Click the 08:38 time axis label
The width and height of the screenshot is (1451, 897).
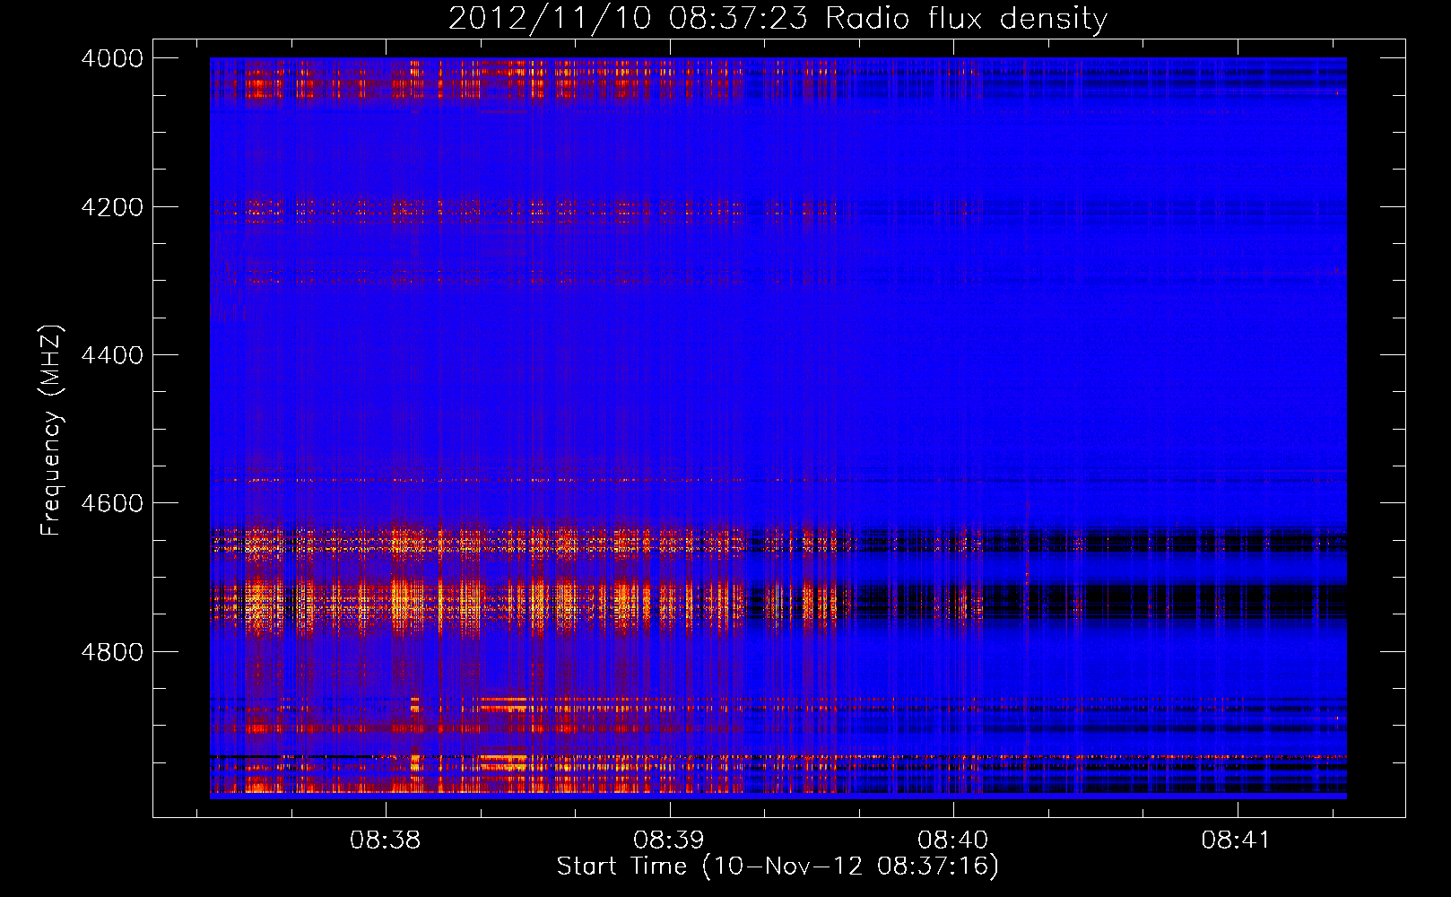pos(386,840)
